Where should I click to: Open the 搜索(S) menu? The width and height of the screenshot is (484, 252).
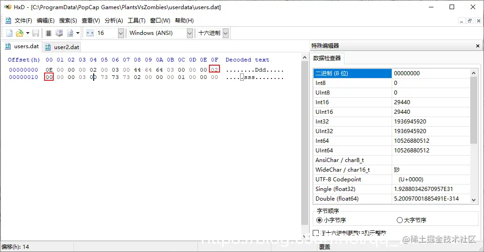click(x=68, y=21)
